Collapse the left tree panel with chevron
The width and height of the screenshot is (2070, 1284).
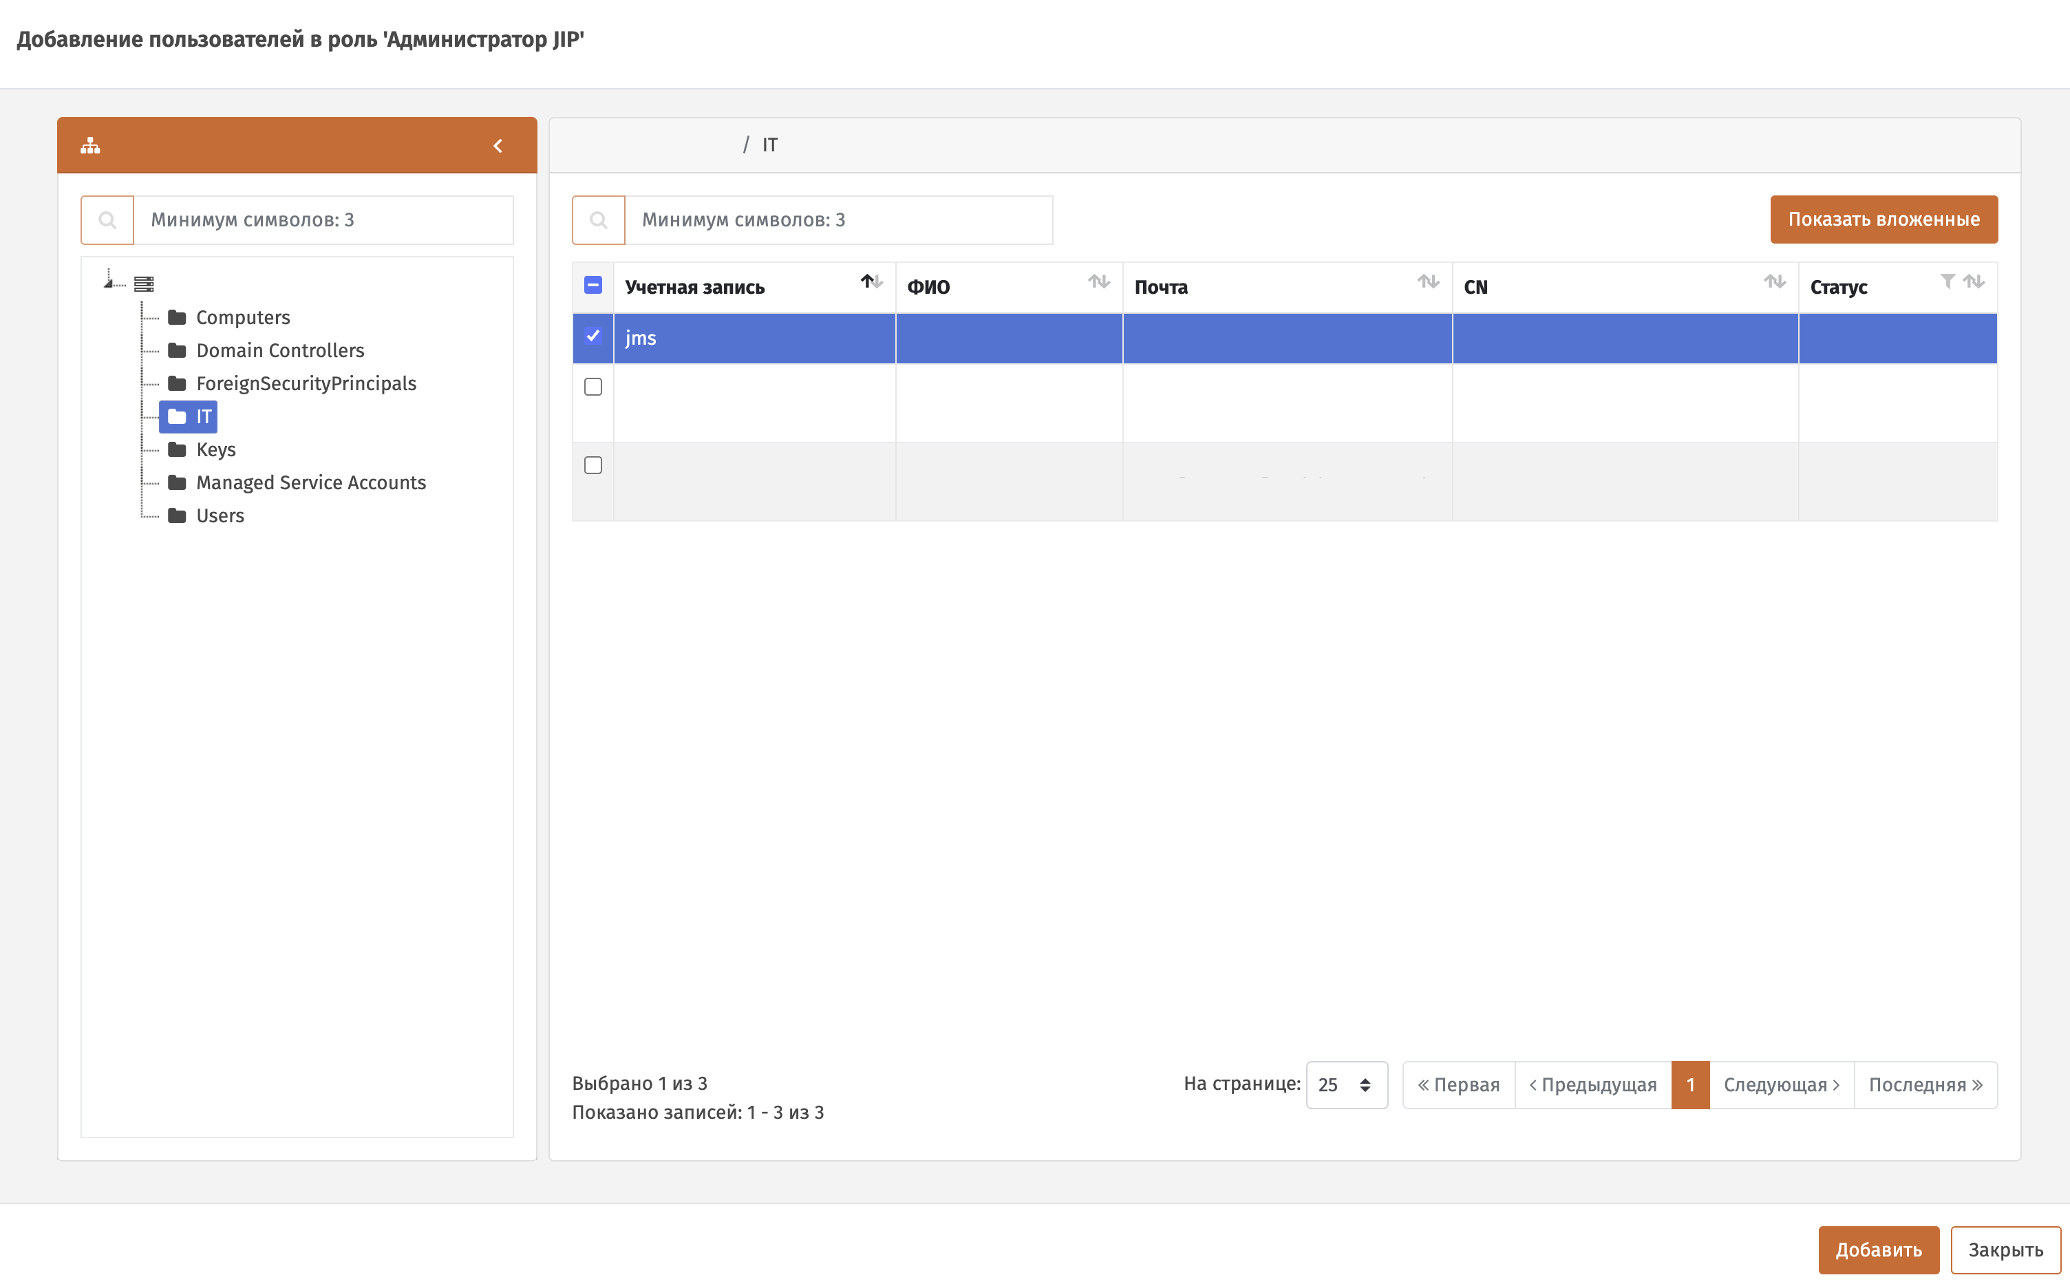click(498, 146)
